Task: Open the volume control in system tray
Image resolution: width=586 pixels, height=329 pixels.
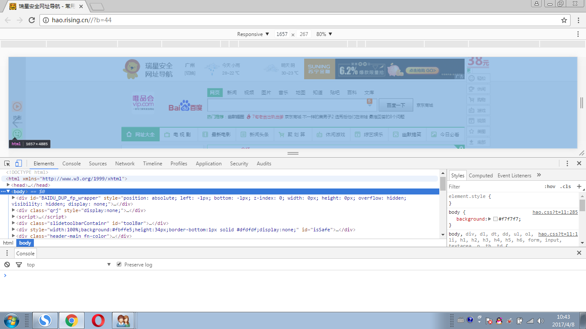Action: pyautogui.click(x=540, y=320)
